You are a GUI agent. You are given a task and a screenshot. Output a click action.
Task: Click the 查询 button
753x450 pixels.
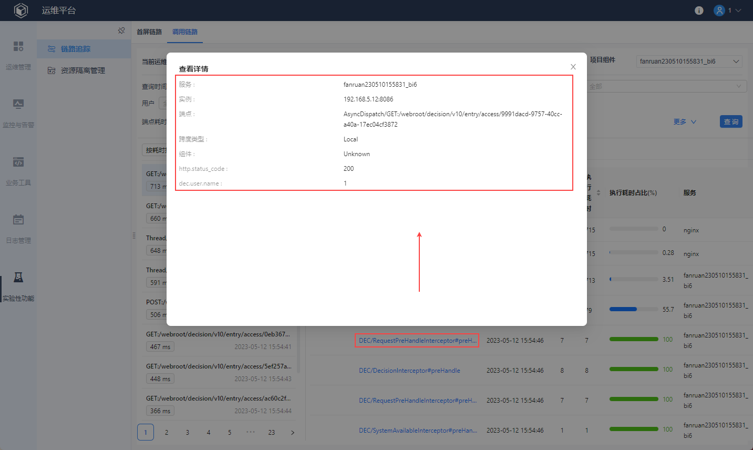[x=731, y=121]
